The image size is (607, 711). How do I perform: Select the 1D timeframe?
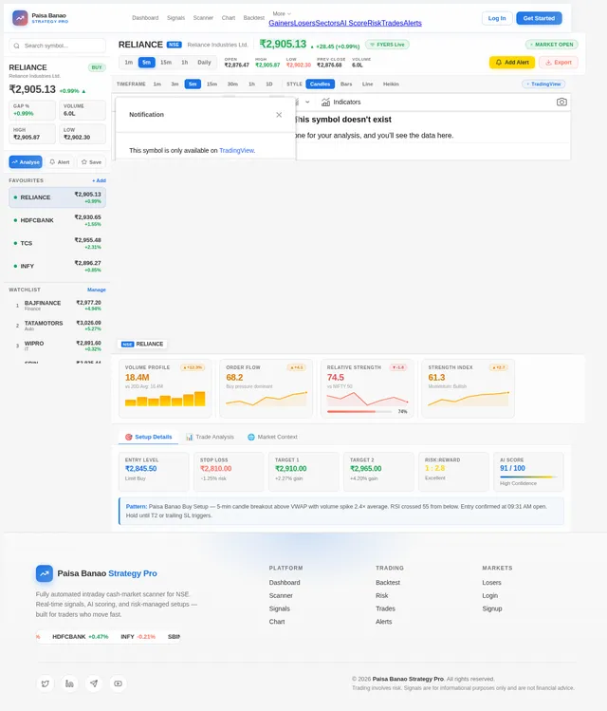[269, 84]
